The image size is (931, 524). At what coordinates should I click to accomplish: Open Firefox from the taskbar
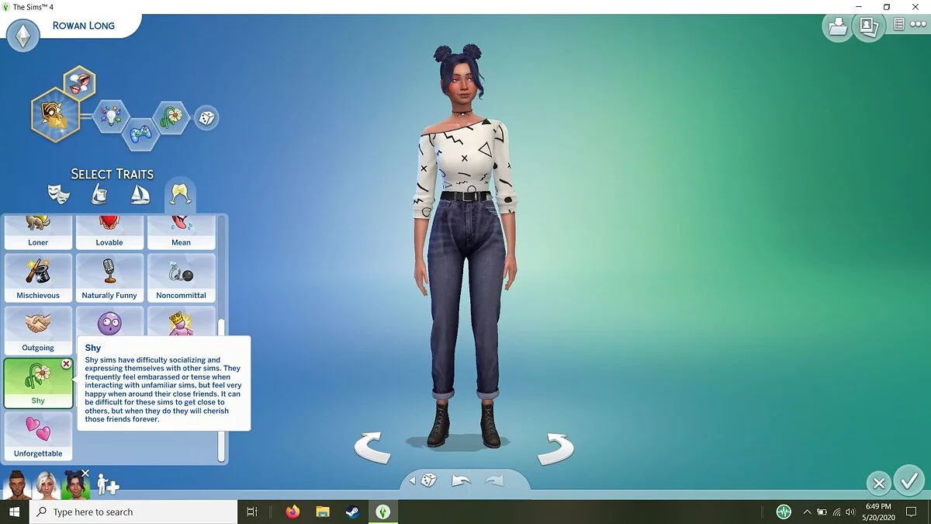click(293, 512)
